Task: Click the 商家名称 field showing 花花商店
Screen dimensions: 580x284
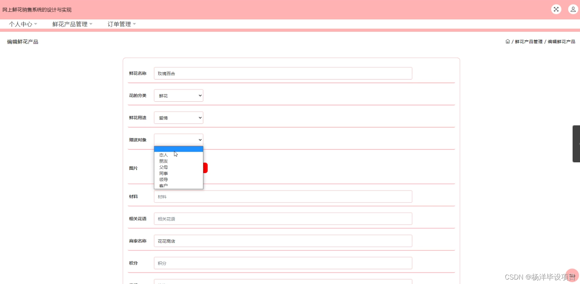Action: click(x=283, y=241)
